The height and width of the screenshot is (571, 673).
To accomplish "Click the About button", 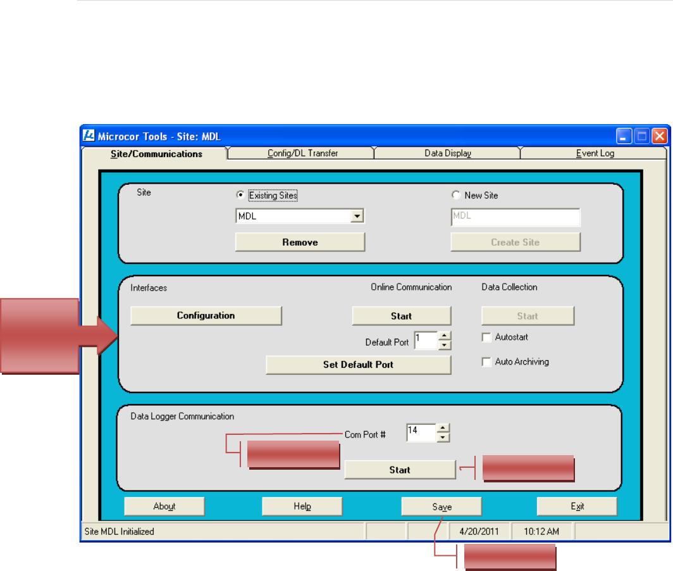I will [164, 506].
